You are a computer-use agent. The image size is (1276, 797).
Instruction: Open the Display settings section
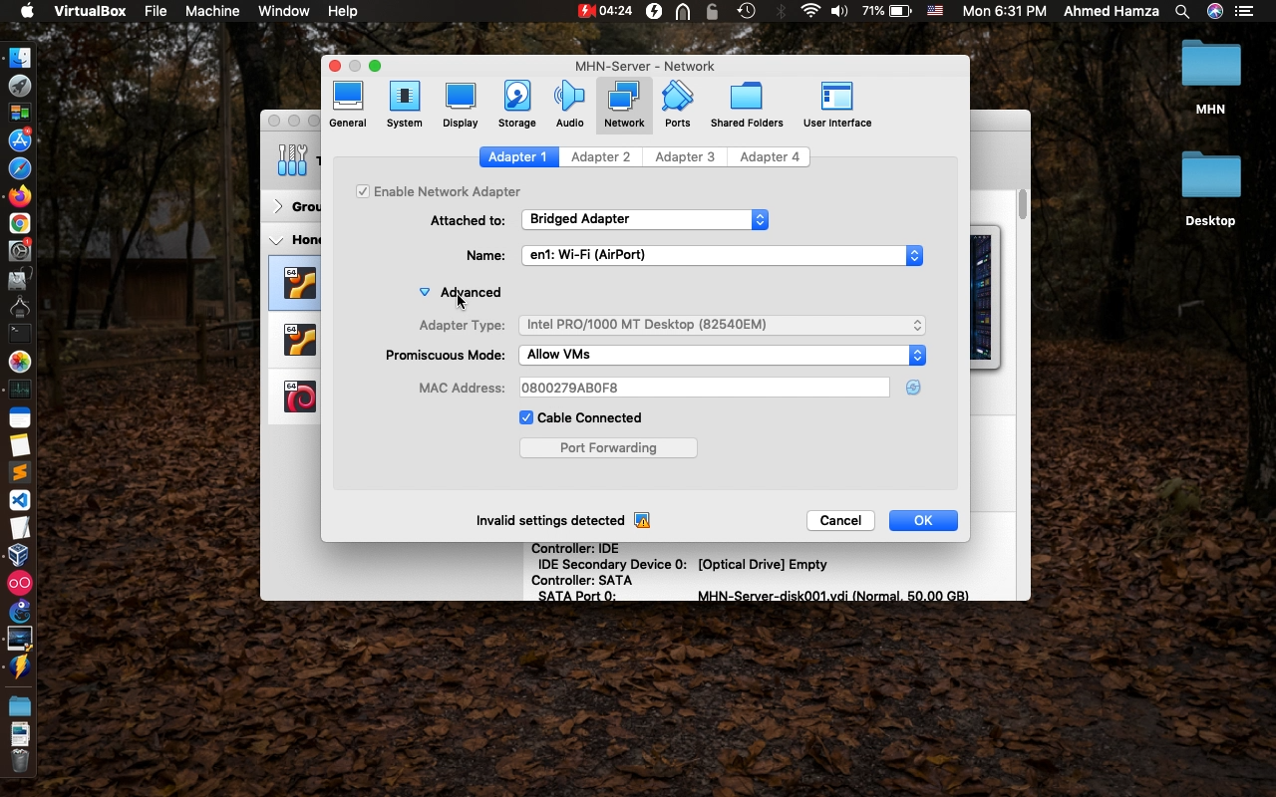[460, 105]
